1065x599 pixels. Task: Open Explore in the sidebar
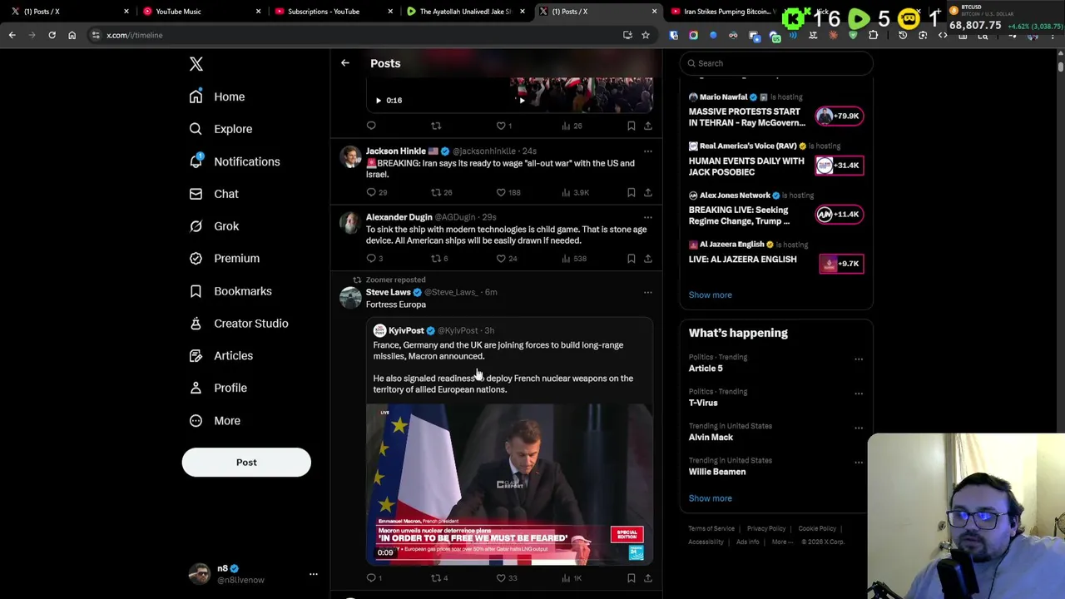(220, 129)
